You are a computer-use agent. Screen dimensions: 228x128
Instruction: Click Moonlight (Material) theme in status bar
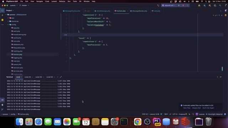click(215, 114)
